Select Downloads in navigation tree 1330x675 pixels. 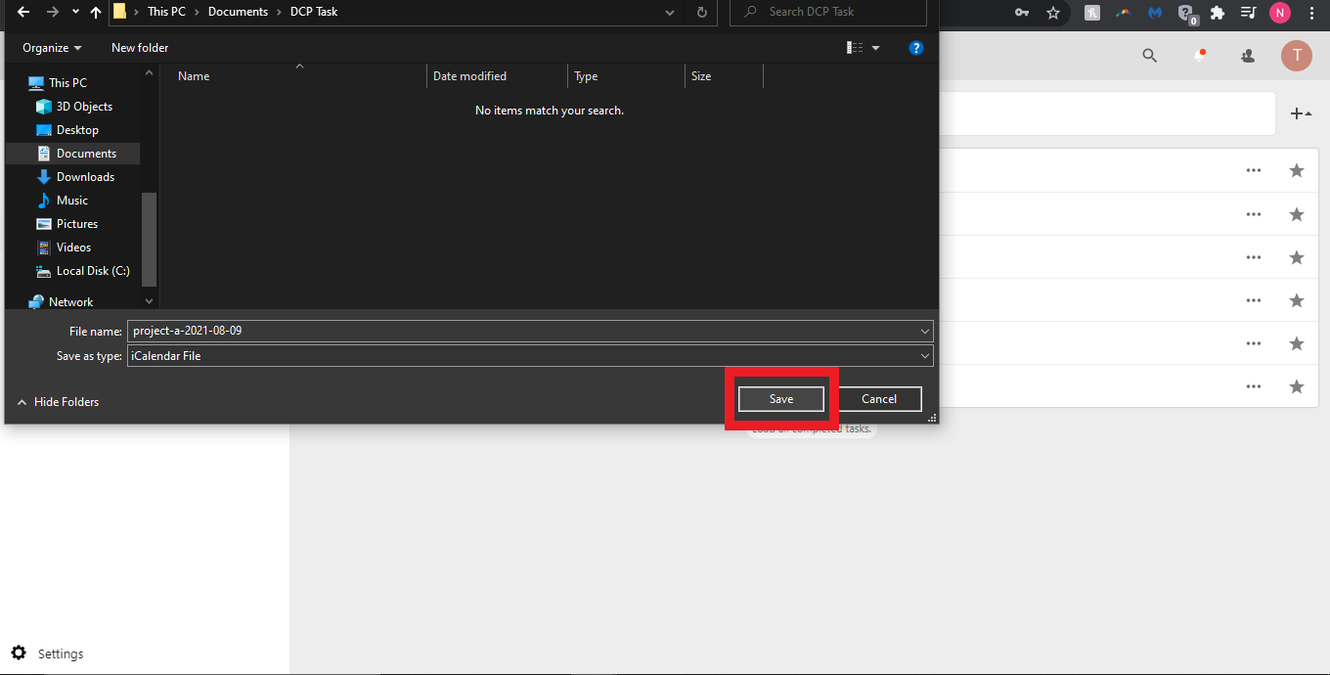pos(85,177)
